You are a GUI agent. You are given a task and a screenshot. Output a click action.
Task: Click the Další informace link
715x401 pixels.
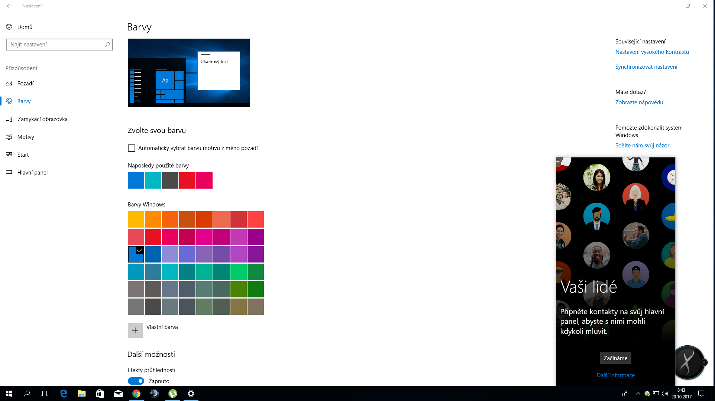click(x=615, y=375)
